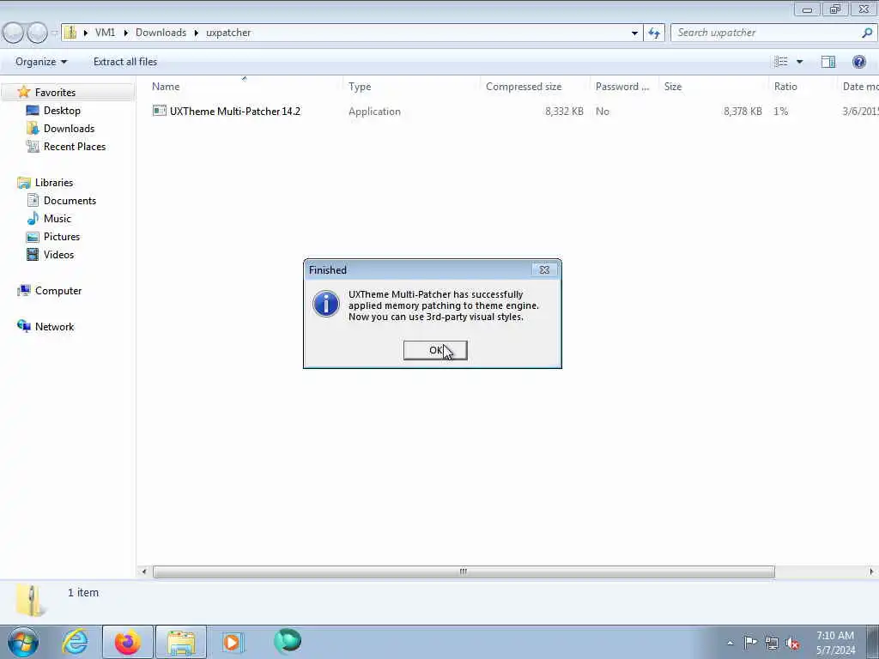
Task: Click horizontal scrollbar thumb
Action: click(464, 571)
